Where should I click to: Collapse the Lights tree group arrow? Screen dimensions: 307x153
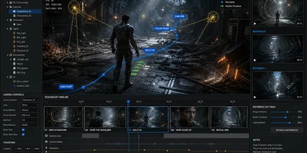(7, 29)
